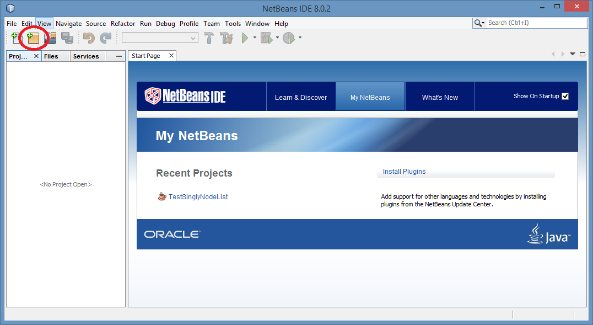Viewport: 593px width, 325px height.
Task: Click the New Project icon
Action: [x=33, y=38]
